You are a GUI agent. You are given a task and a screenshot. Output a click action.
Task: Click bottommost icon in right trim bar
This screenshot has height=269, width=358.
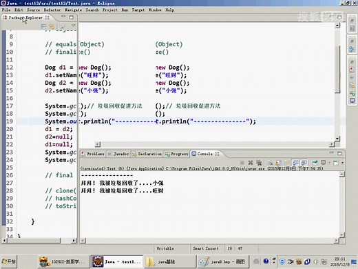click(352, 100)
